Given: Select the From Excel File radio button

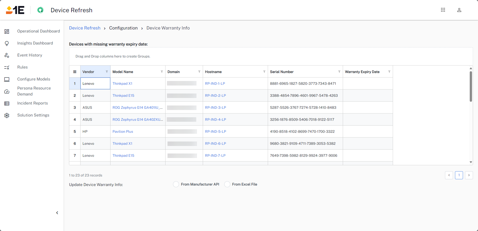Looking at the screenshot, I should 227,184.
